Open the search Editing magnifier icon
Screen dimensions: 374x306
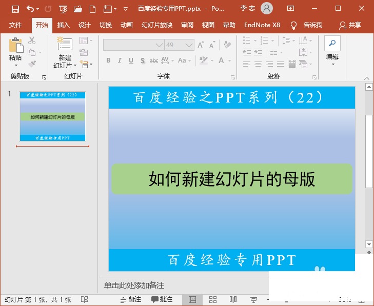point(332,43)
